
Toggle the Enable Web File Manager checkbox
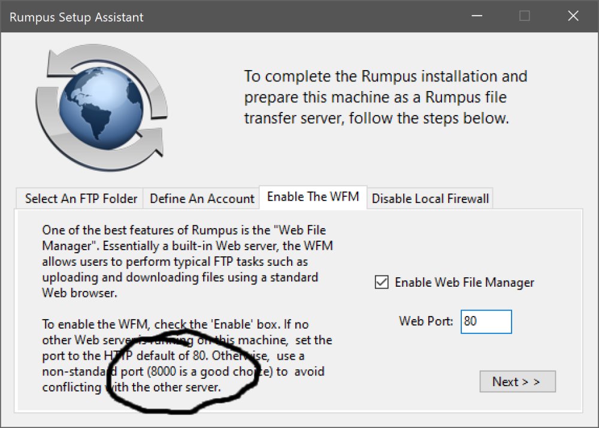382,282
